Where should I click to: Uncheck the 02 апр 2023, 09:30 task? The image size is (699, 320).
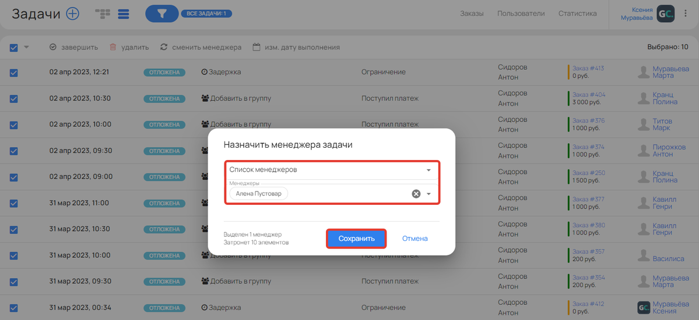pos(14,151)
